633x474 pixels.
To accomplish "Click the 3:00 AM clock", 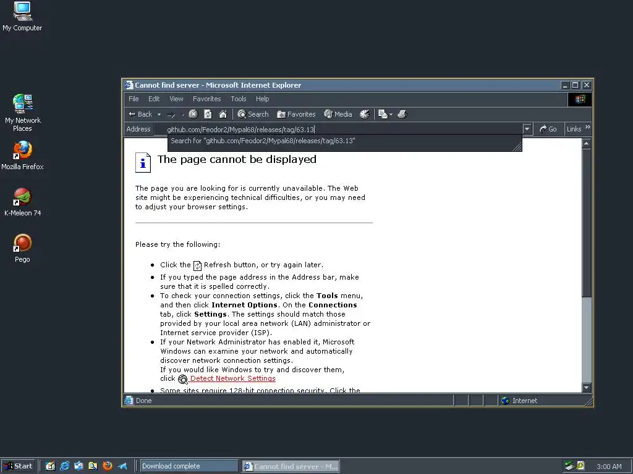I will (x=609, y=467).
